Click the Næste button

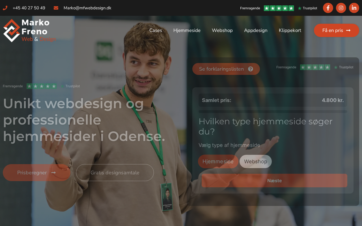point(274,181)
